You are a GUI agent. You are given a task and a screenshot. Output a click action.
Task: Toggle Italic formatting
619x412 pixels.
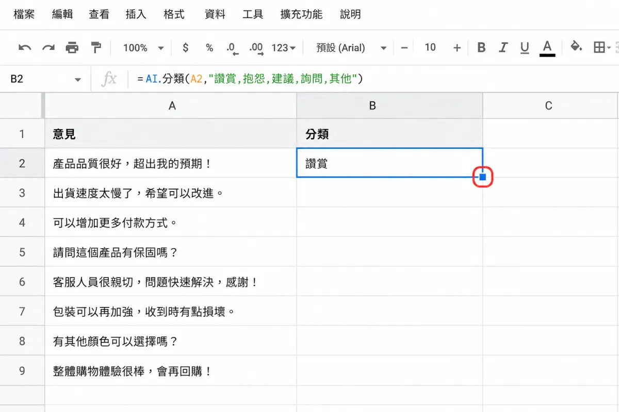[x=503, y=48]
